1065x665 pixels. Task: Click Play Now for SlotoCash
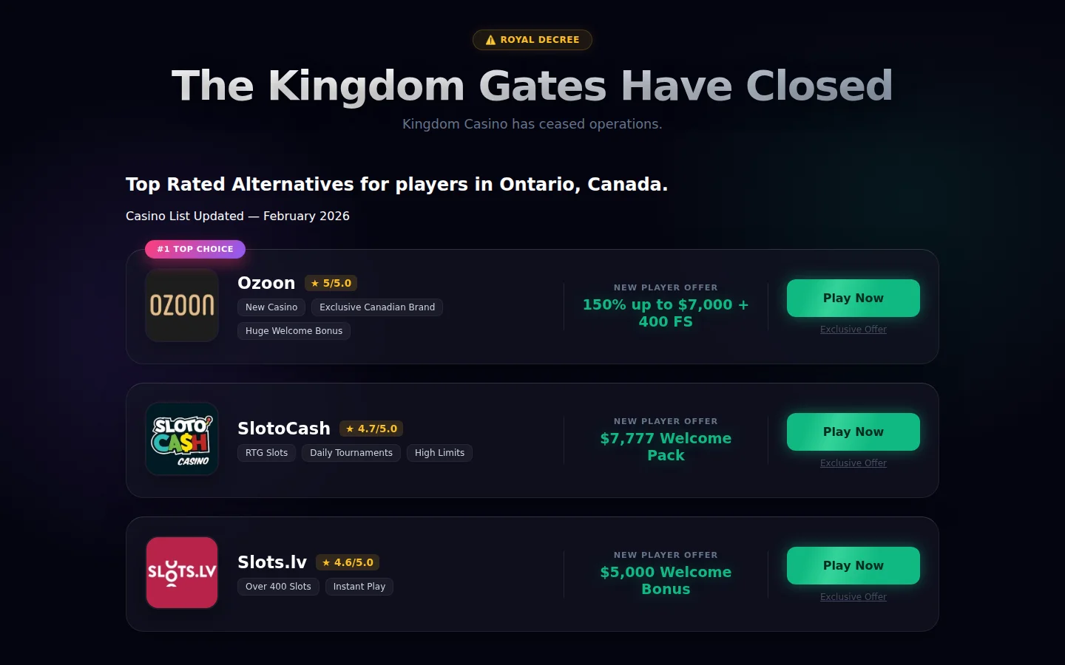(x=853, y=432)
